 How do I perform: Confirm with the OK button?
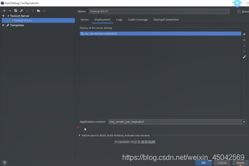(204, 163)
